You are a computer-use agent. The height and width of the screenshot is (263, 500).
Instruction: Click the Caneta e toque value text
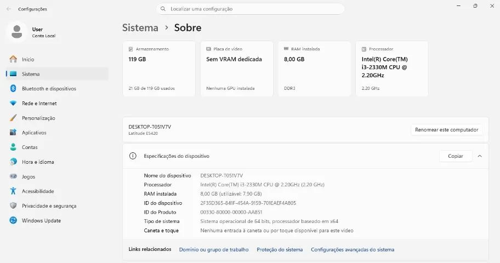point(277,231)
